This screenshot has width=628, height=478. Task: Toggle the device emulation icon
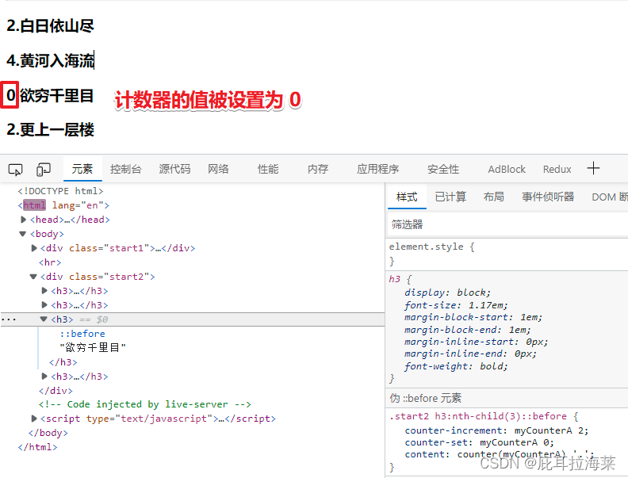coord(44,170)
